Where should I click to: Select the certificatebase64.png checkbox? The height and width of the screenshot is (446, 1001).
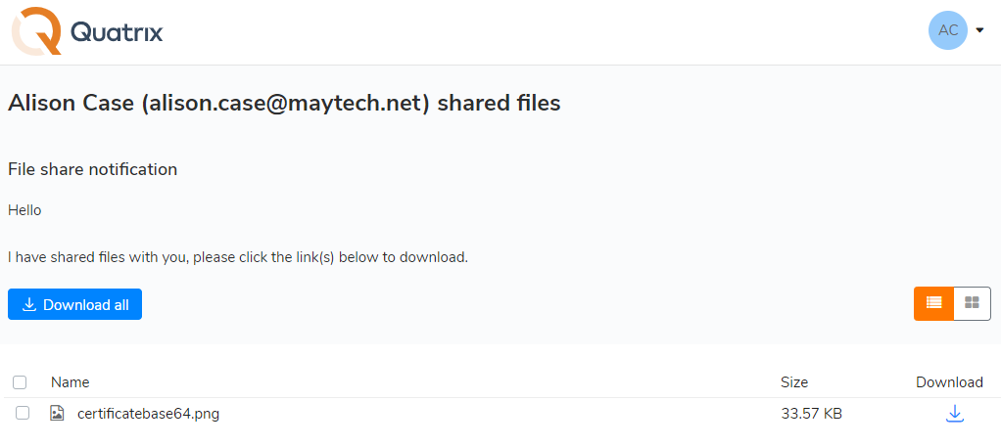(x=23, y=414)
